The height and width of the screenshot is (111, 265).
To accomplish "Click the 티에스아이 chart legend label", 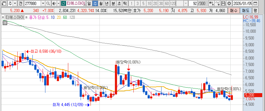I will [15, 17].
